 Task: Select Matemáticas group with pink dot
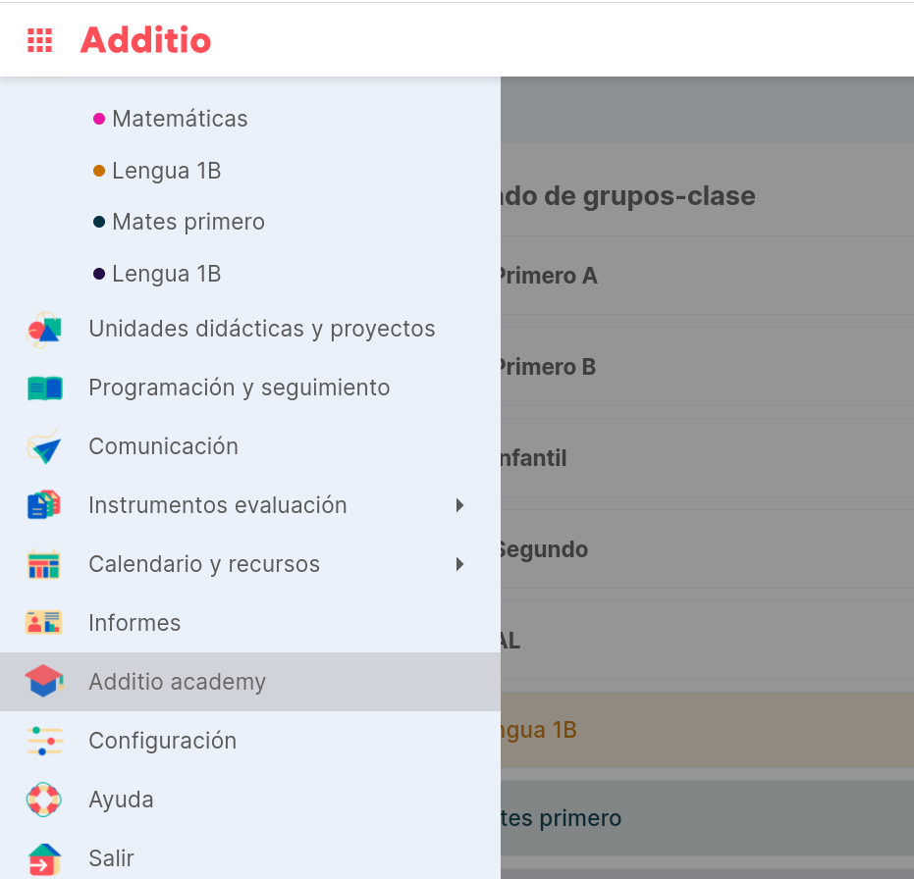(x=170, y=119)
